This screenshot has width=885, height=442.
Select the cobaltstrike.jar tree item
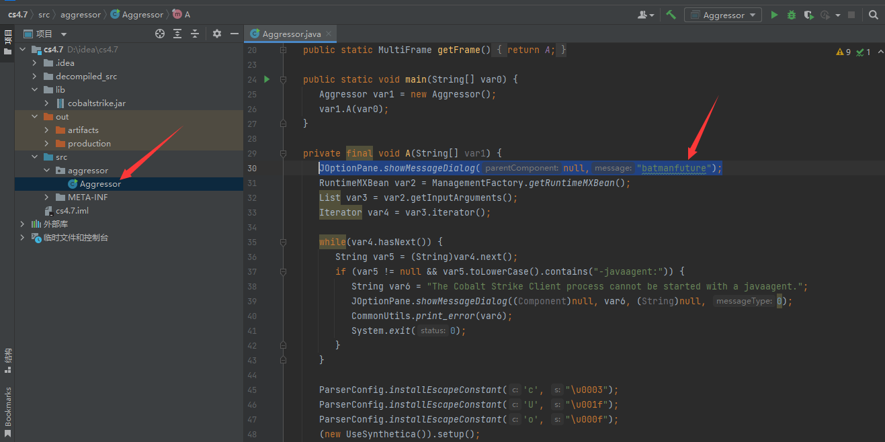(x=96, y=103)
